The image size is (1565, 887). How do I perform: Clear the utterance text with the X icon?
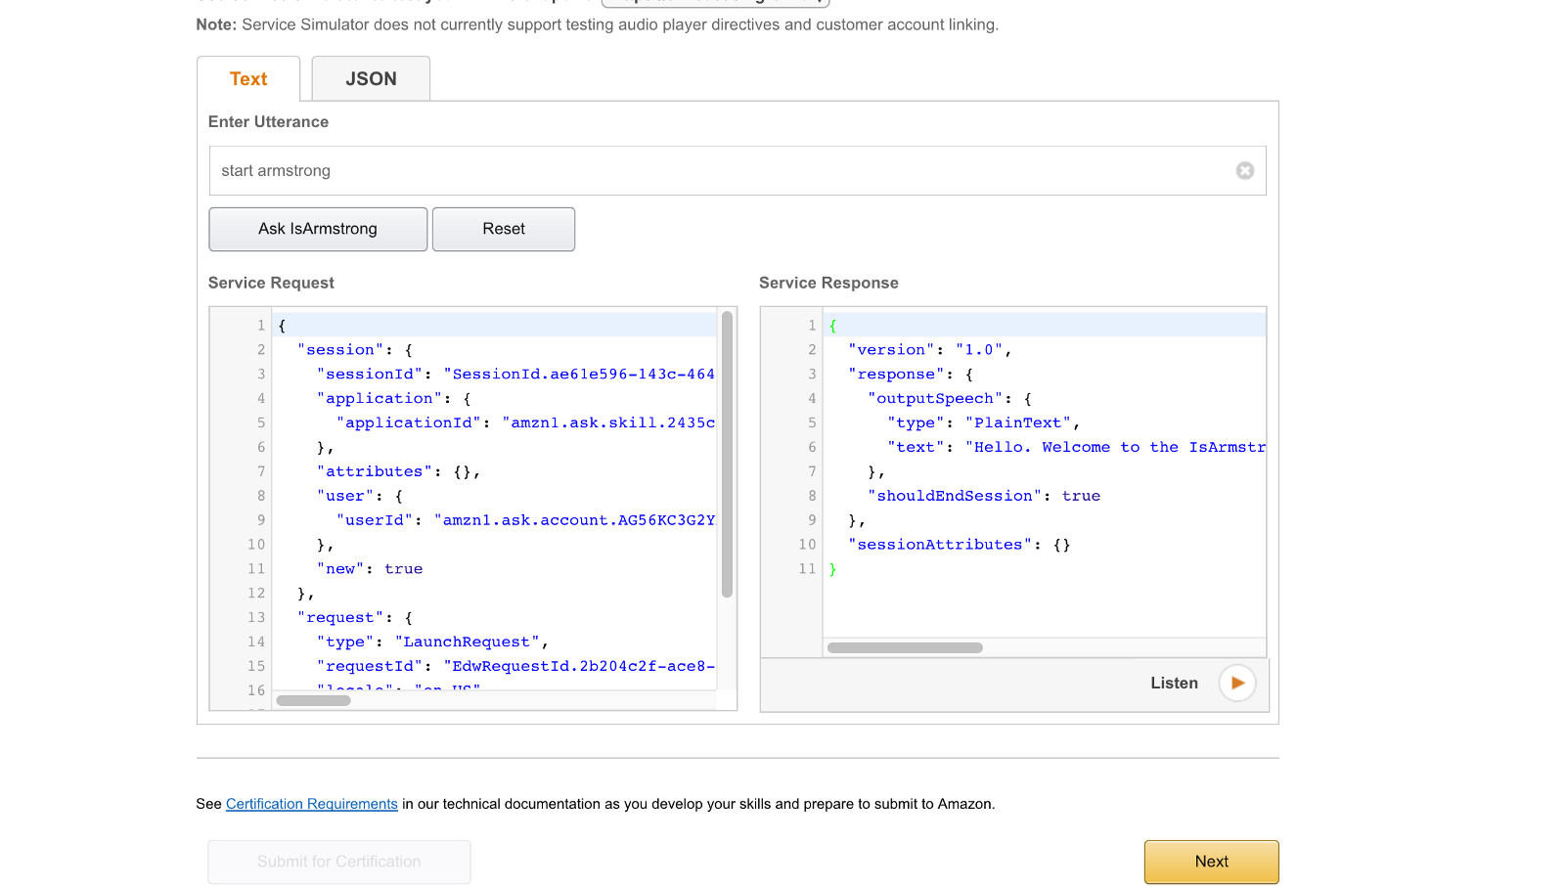pos(1244,171)
